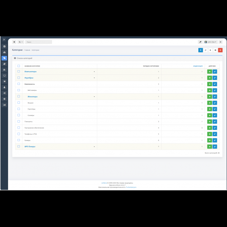Image resolution: width=227 pixels, height=227 pixels.
Task: Open the John Doe user dropdown
Action: pos(211,42)
